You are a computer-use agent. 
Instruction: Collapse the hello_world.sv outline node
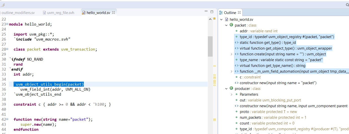click(x=221, y=20)
